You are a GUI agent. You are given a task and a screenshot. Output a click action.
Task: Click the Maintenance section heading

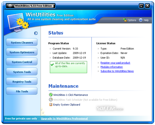coord(64,86)
